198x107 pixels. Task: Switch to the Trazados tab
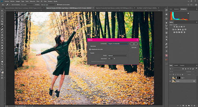(x=182, y=65)
